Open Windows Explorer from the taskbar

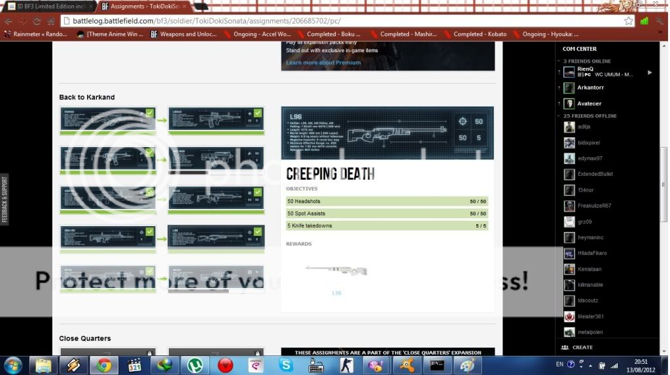[43, 366]
